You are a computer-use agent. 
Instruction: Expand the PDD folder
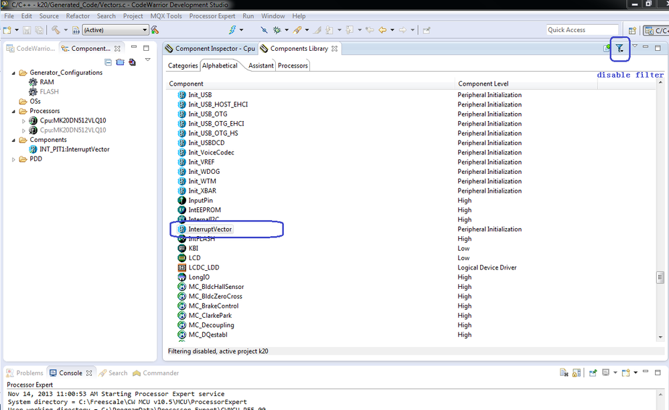[13, 159]
